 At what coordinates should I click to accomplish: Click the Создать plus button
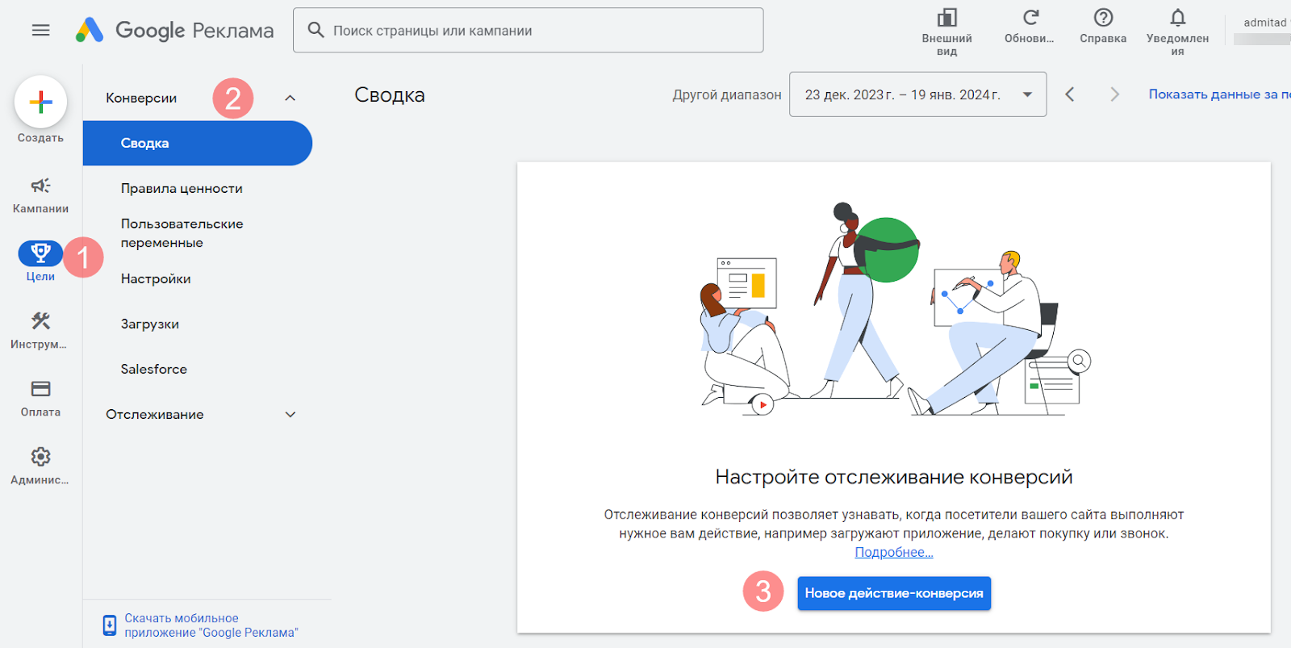click(40, 102)
